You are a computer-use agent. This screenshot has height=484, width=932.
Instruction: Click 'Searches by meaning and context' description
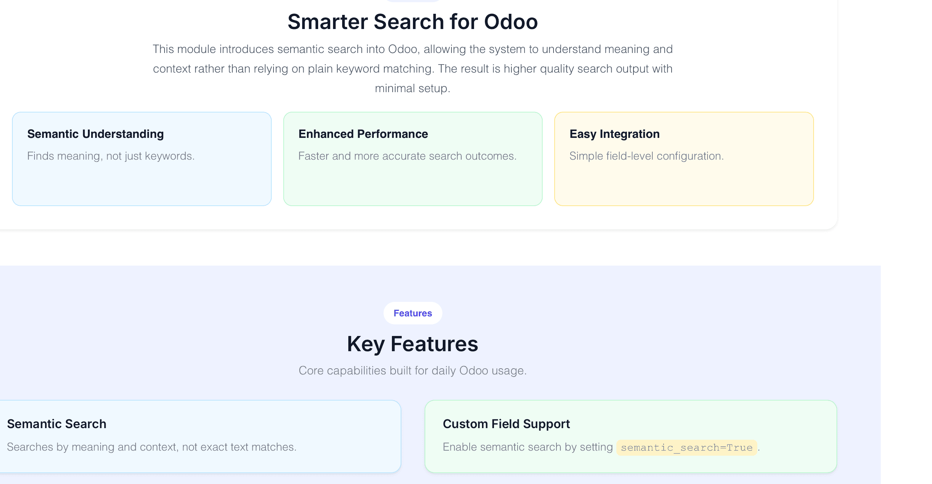click(151, 447)
